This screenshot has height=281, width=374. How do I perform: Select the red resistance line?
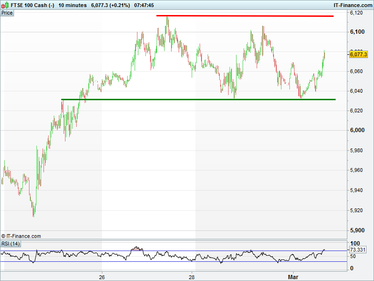[245, 16]
